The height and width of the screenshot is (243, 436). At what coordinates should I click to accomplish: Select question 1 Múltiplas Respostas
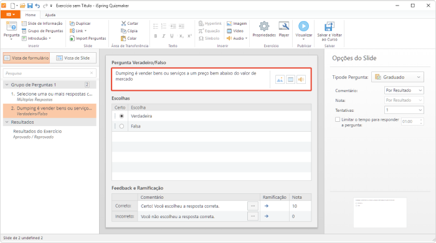tap(50, 96)
